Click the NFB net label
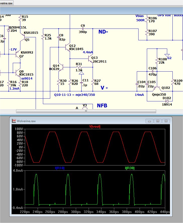The height and width of the screenshot is (223, 183). click(102, 106)
